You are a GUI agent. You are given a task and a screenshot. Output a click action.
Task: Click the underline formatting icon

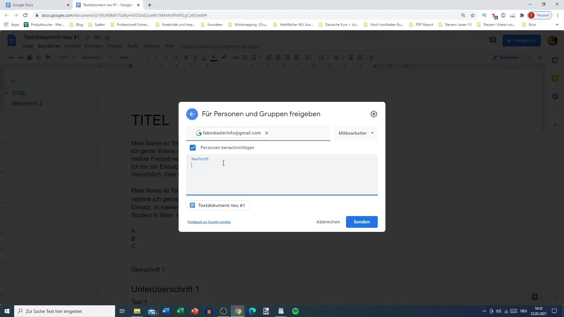click(204, 57)
